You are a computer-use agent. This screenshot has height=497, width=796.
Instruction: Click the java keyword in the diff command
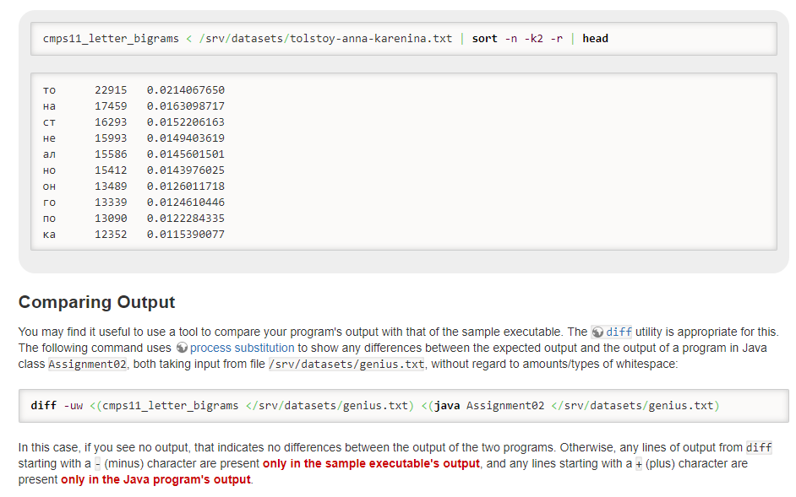point(448,405)
